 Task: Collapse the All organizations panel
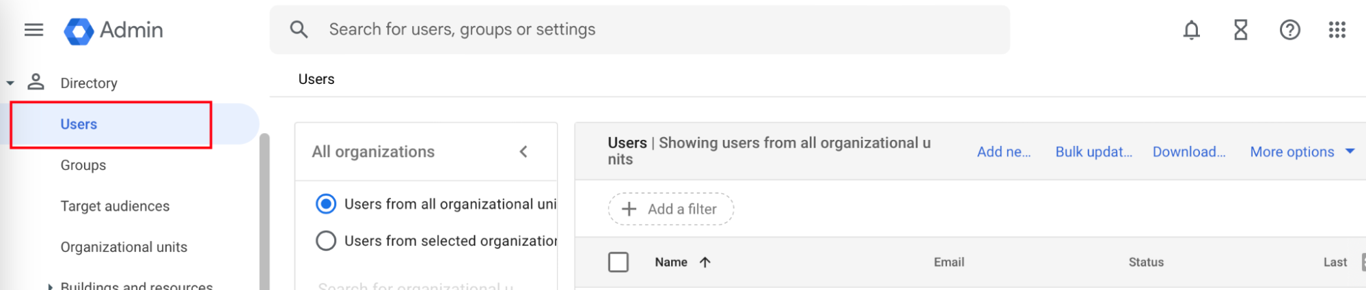point(523,151)
